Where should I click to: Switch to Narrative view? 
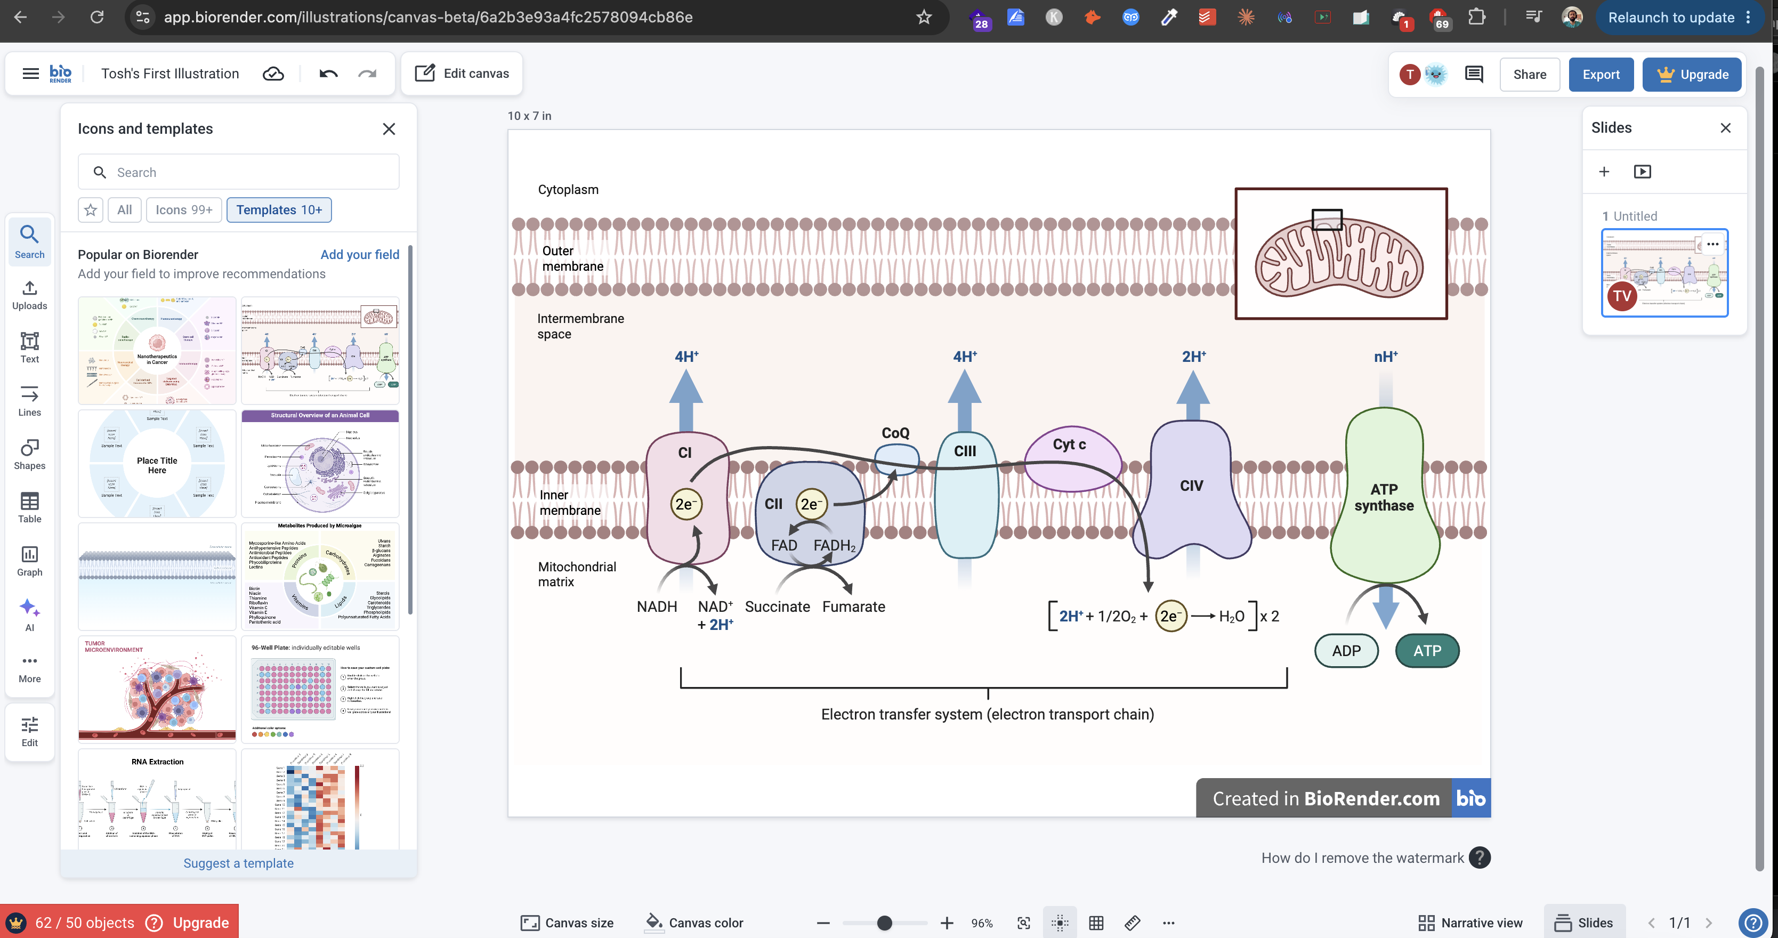click(x=1470, y=923)
